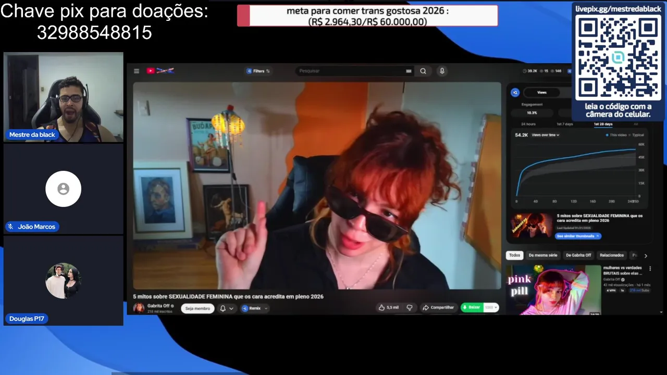Image resolution: width=667 pixels, height=375 pixels.
Task: Click the video title 5 mitos sobre SEXUALIDADE FEMININA
Action: (228, 296)
